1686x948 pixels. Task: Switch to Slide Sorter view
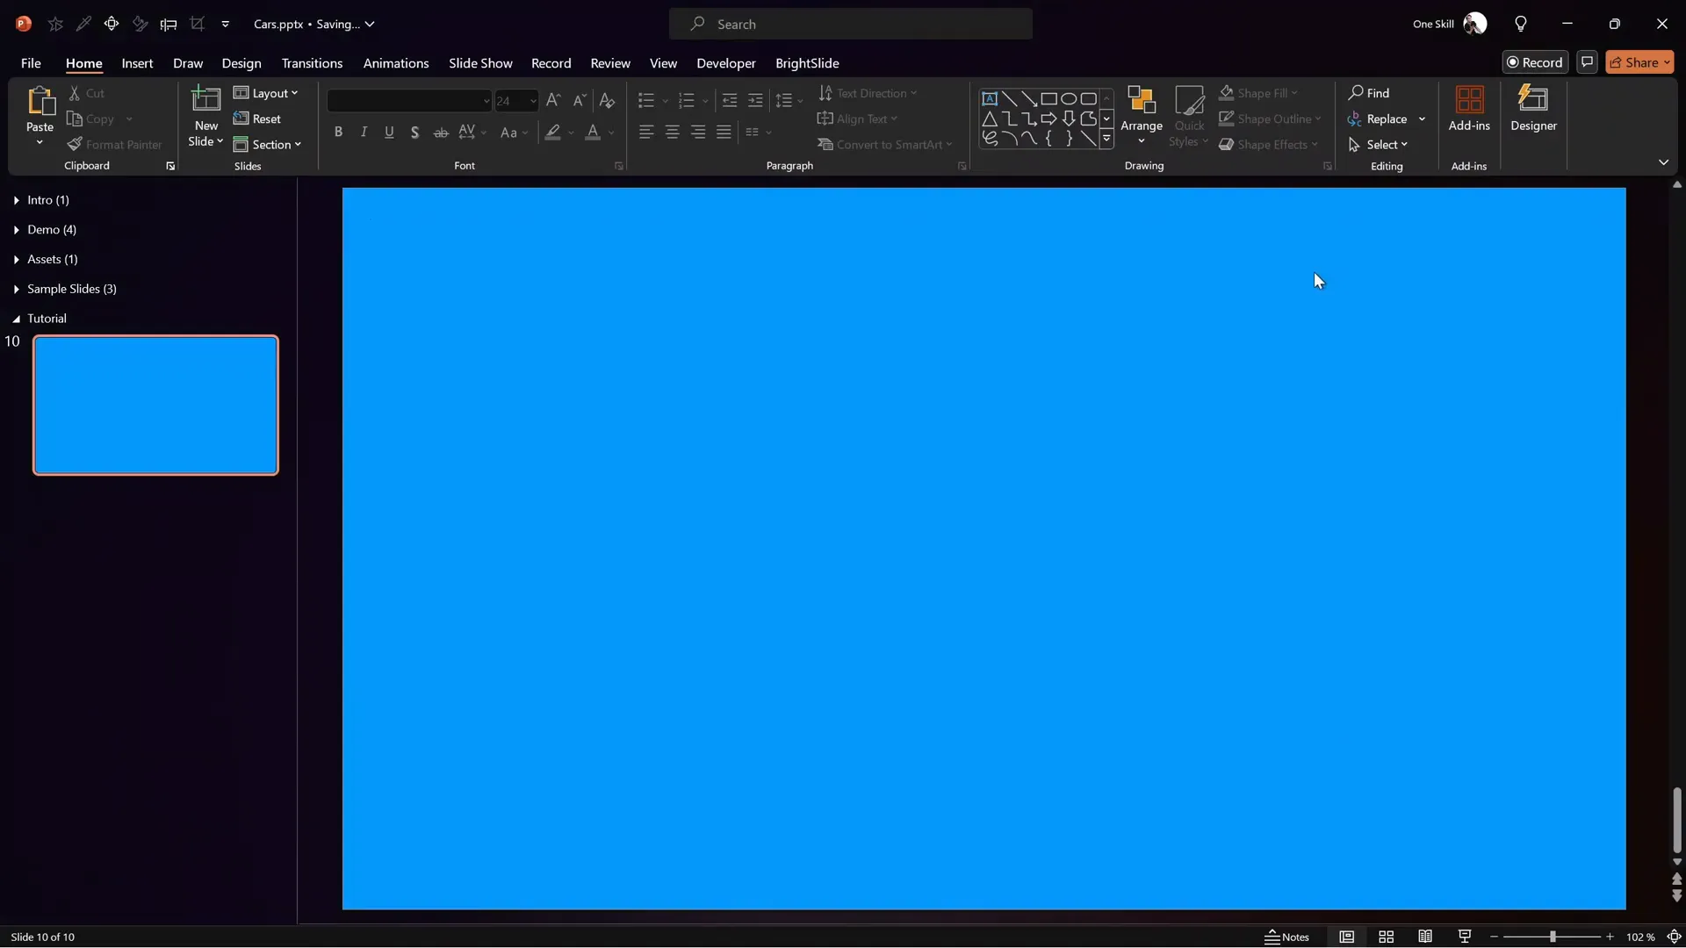(1387, 937)
